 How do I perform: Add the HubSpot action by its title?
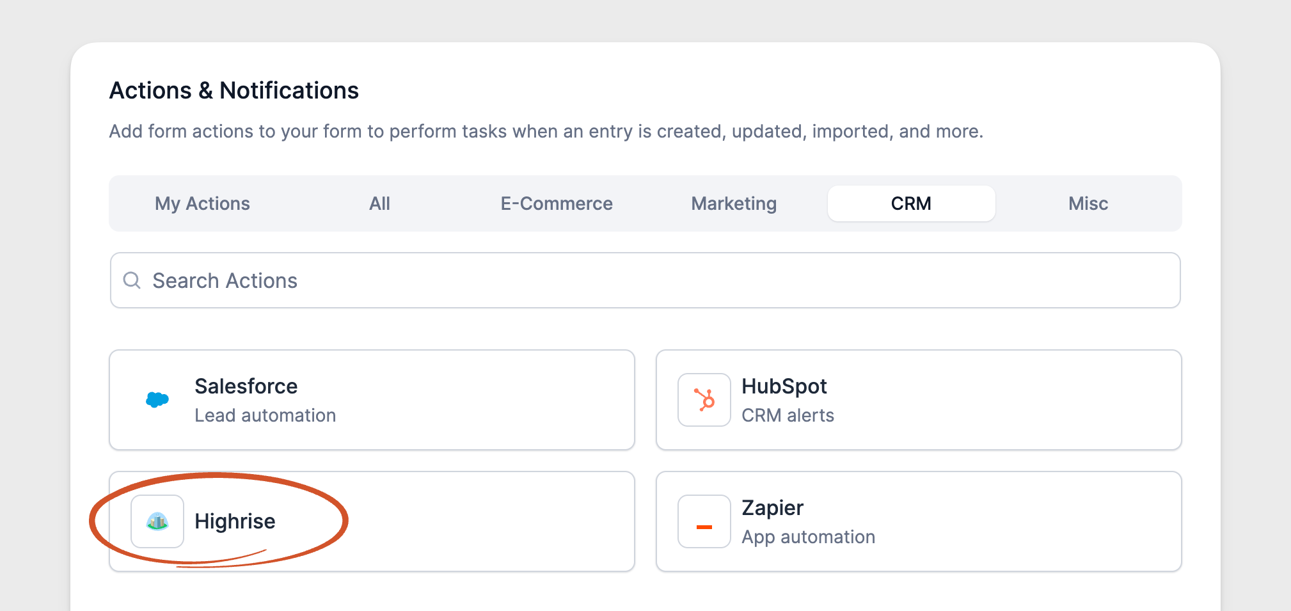point(784,386)
